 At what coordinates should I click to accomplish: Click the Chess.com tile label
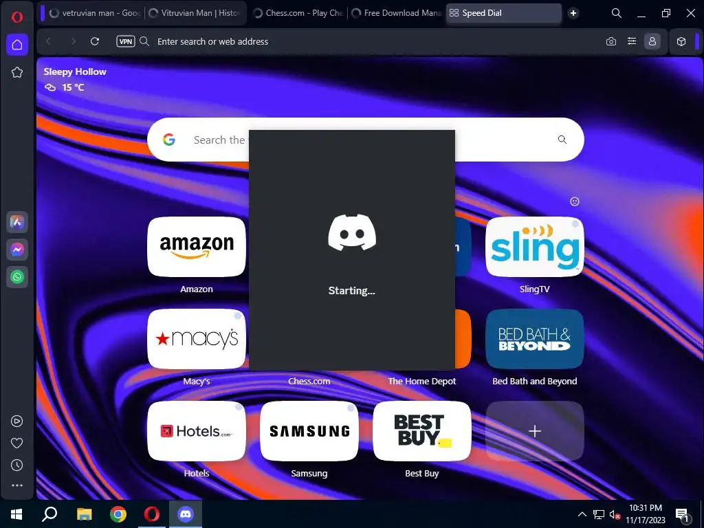(309, 381)
